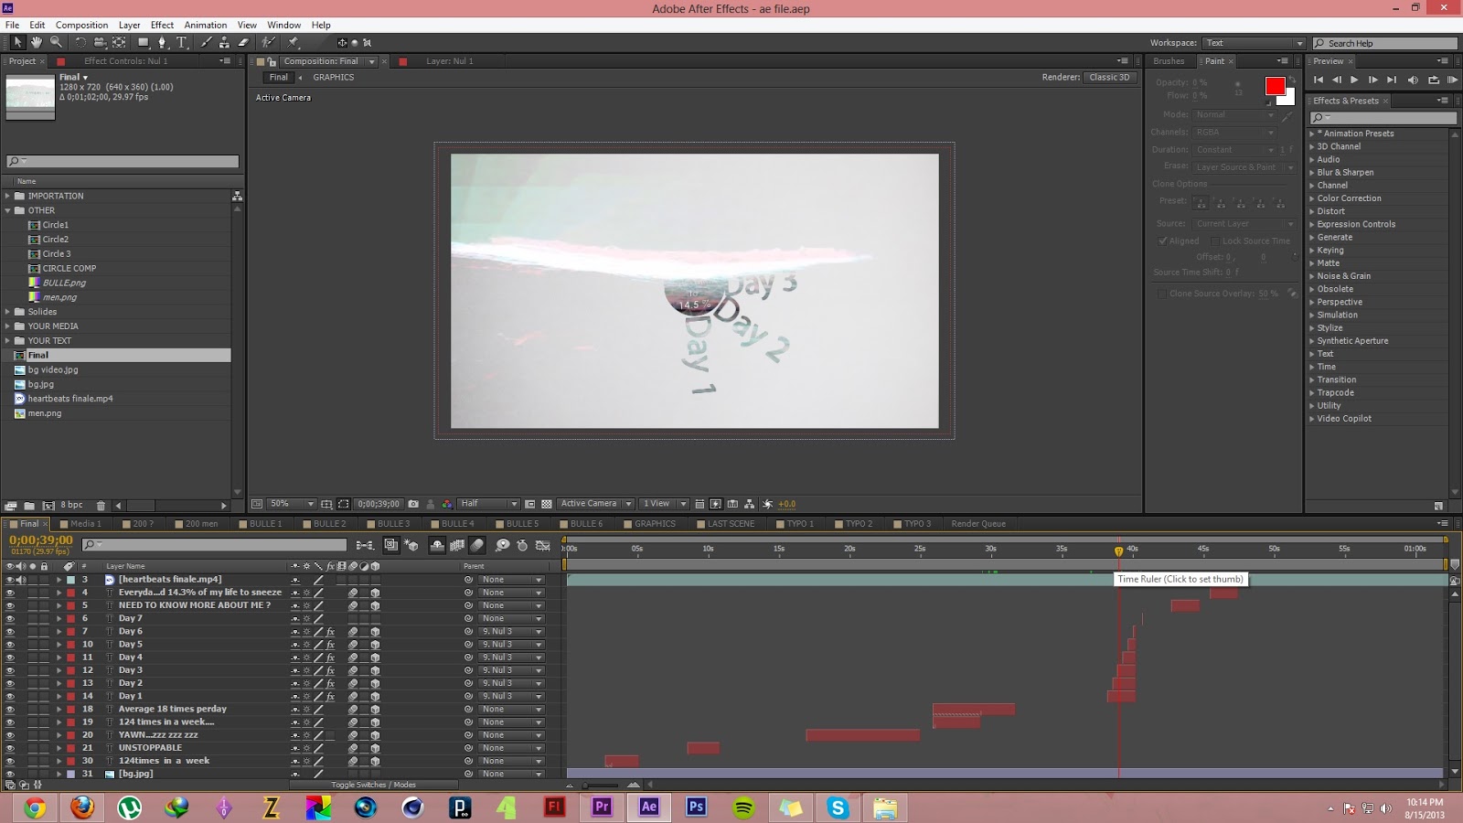Expand the Day 1 layer properties
Screen dimensions: 1463x823
click(59, 696)
